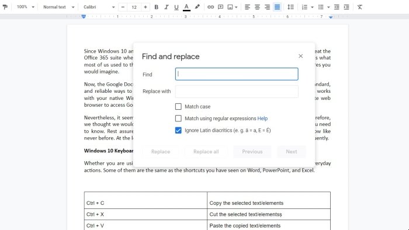Image resolution: width=409 pixels, height=230 pixels.
Task: Click 'Copy the selected text/elements' cell
Action: click(x=269, y=200)
